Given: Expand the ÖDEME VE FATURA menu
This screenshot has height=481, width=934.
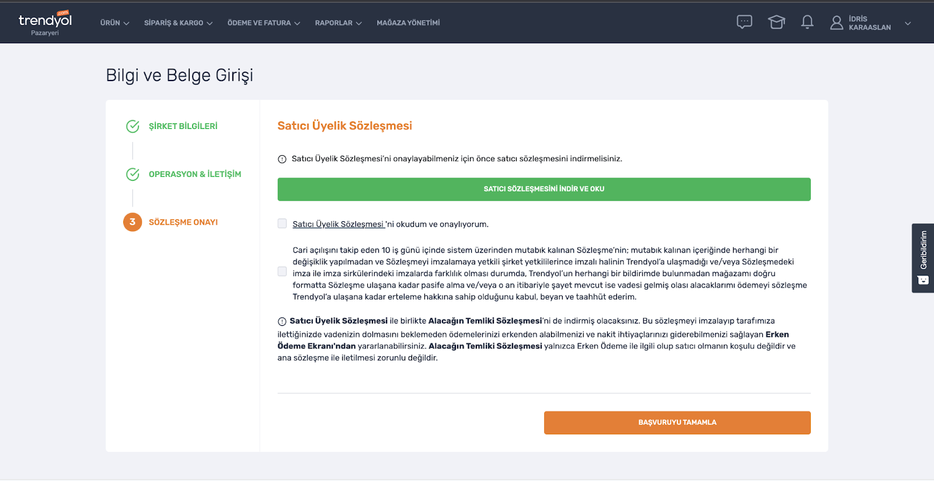Looking at the screenshot, I should click(264, 23).
